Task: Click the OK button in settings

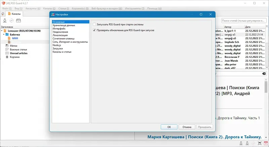Action: pos(169,127)
